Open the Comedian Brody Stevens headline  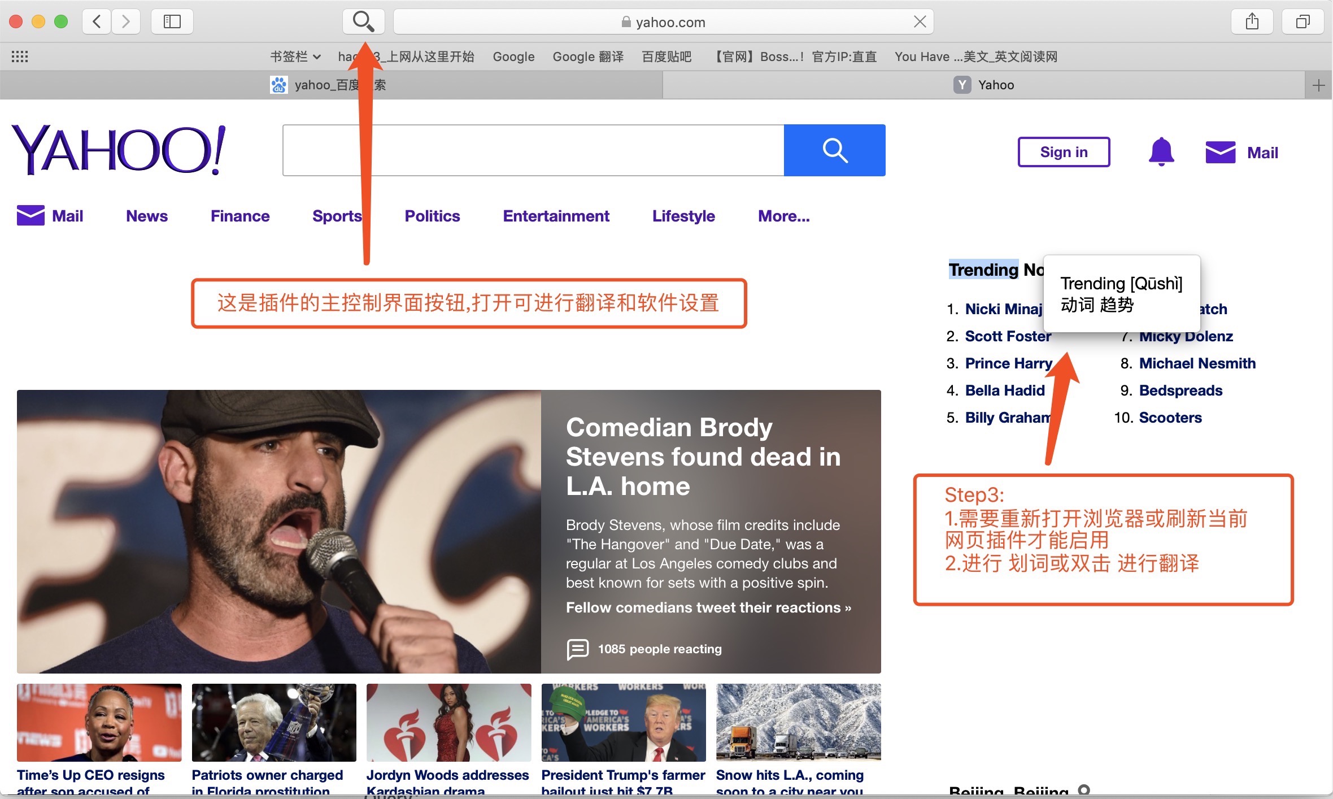[x=703, y=457]
